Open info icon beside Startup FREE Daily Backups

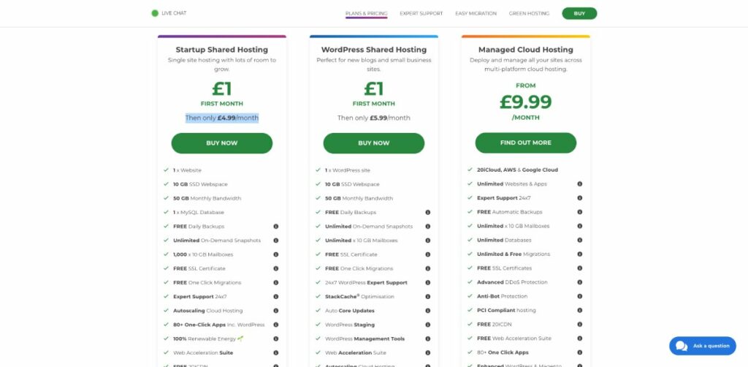click(x=275, y=226)
